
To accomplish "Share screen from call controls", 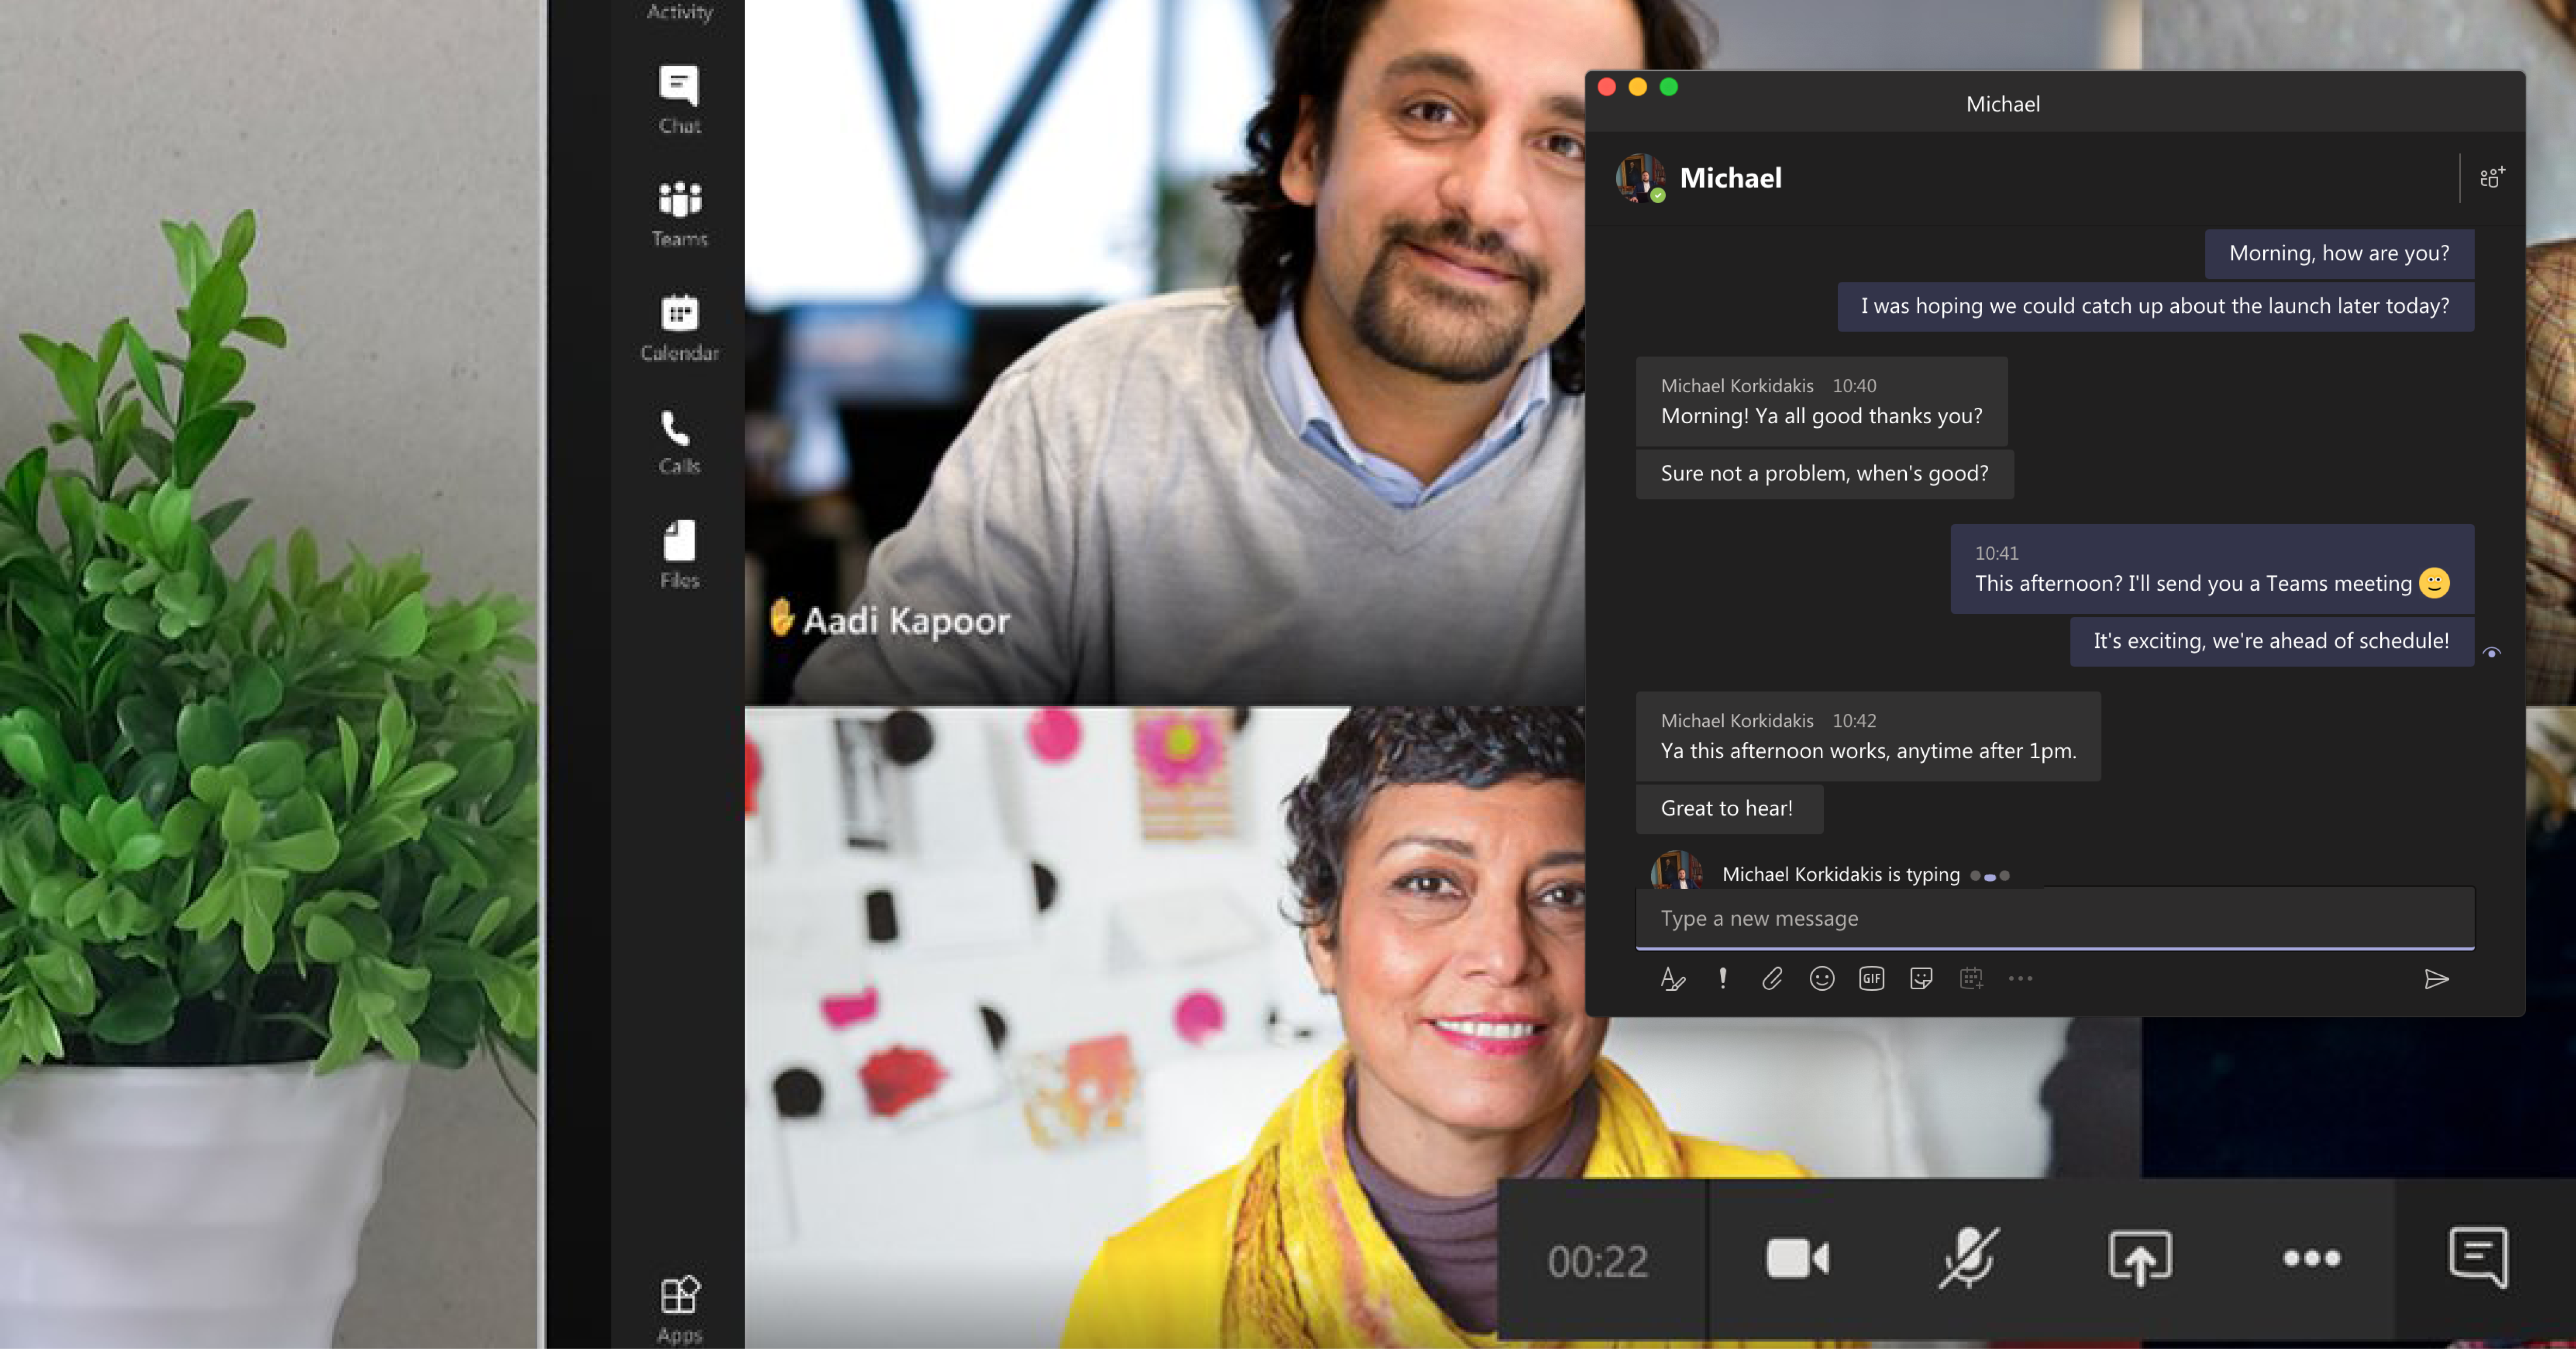I will (2139, 1259).
